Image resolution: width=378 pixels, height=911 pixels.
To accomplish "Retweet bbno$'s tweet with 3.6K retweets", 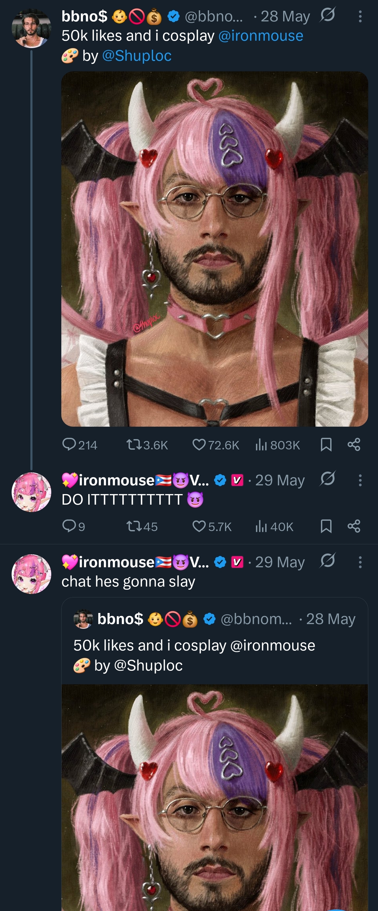I will click(134, 445).
